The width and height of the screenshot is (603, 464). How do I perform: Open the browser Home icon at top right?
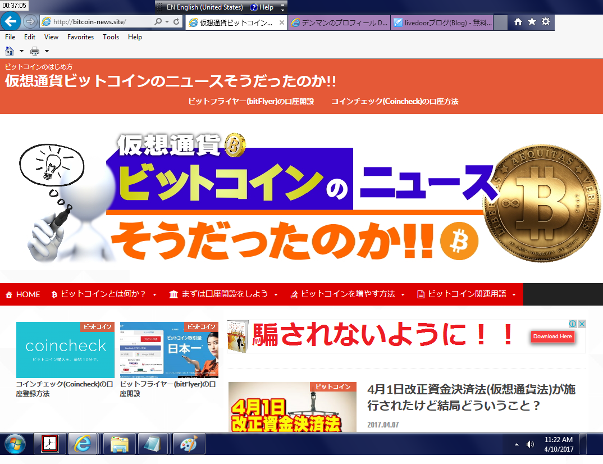(518, 22)
